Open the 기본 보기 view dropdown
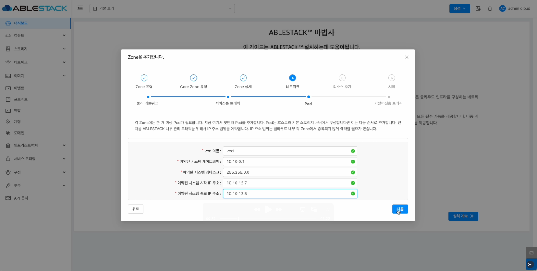This screenshot has height=271, width=537. (162, 9)
